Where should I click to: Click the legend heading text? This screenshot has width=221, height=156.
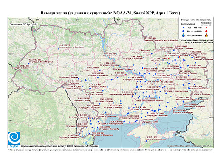coord(196,20)
